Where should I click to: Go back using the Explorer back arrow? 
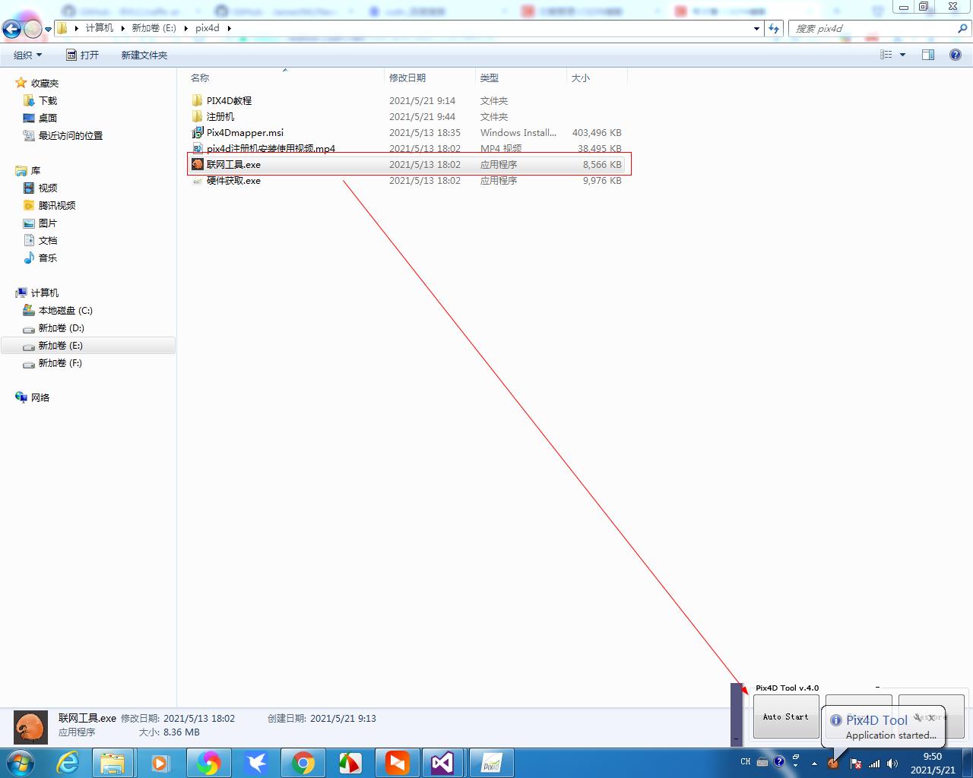[12, 29]
